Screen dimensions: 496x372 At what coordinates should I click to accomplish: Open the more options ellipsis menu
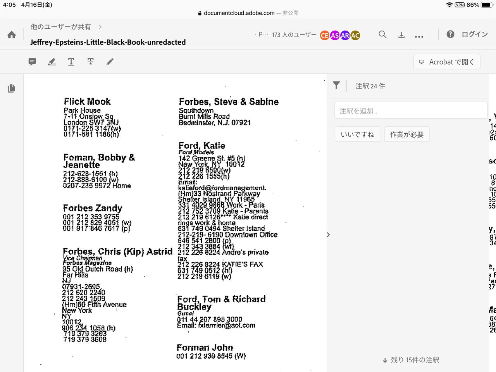click(419, 36)
